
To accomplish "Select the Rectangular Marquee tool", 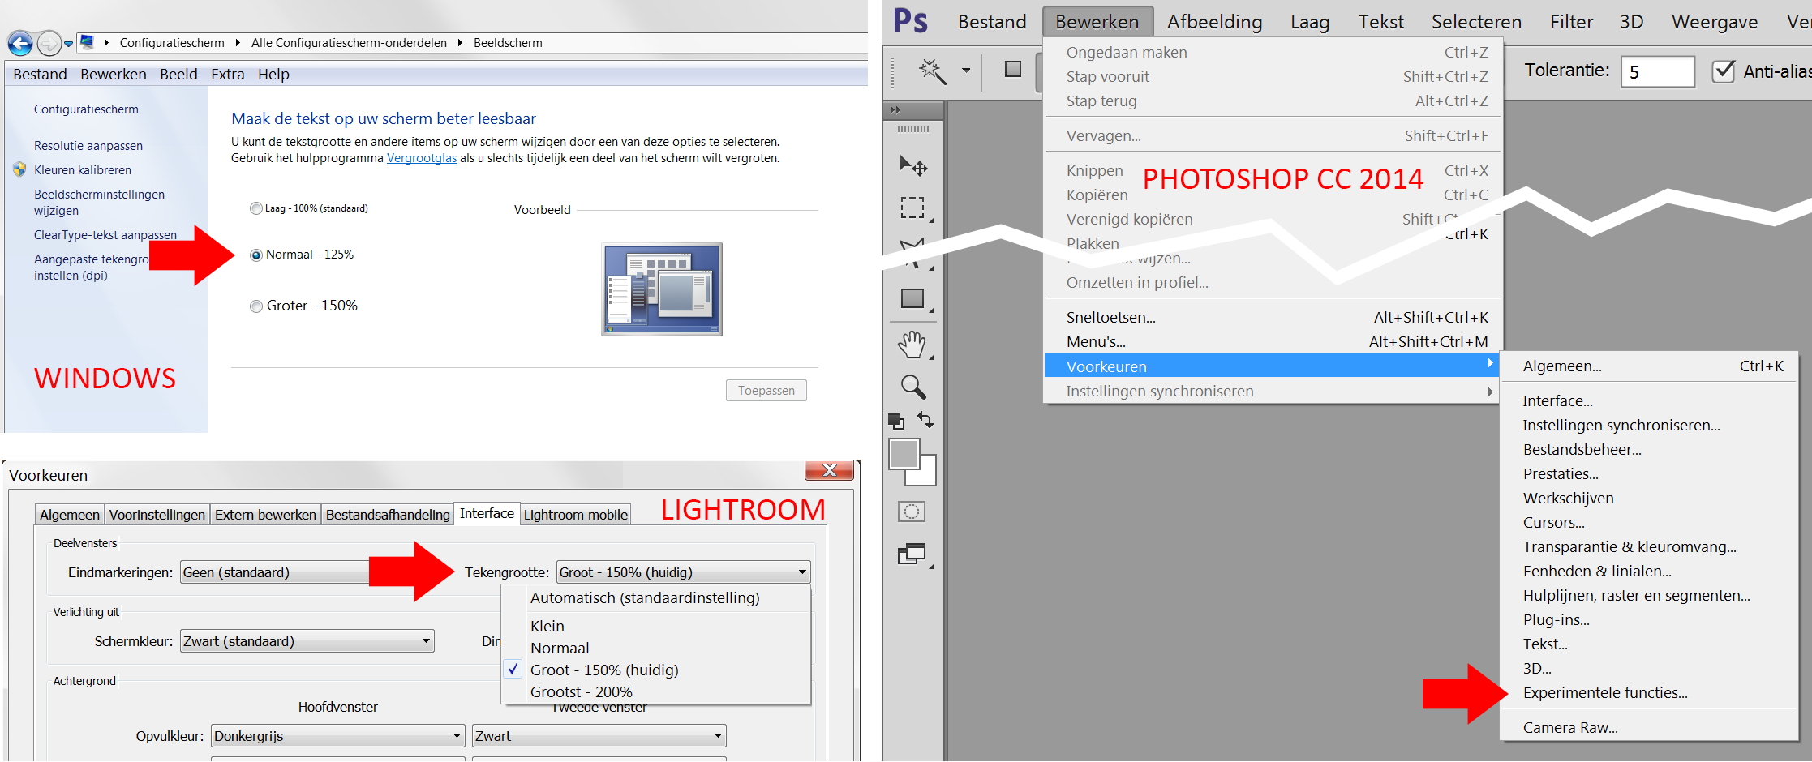I will pyautogui.click(x=912, y=208).
